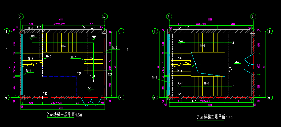Select the 0.200 elevation marker near entrance door
This screenshot has height=127, width=281.
pyautogui.click(x=90, y=89)
